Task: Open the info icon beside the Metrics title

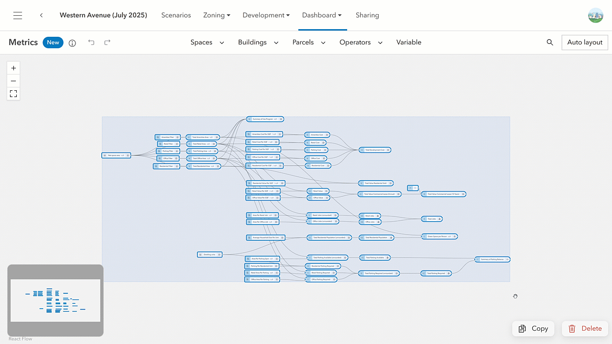Action: click(x=72, y=43)
